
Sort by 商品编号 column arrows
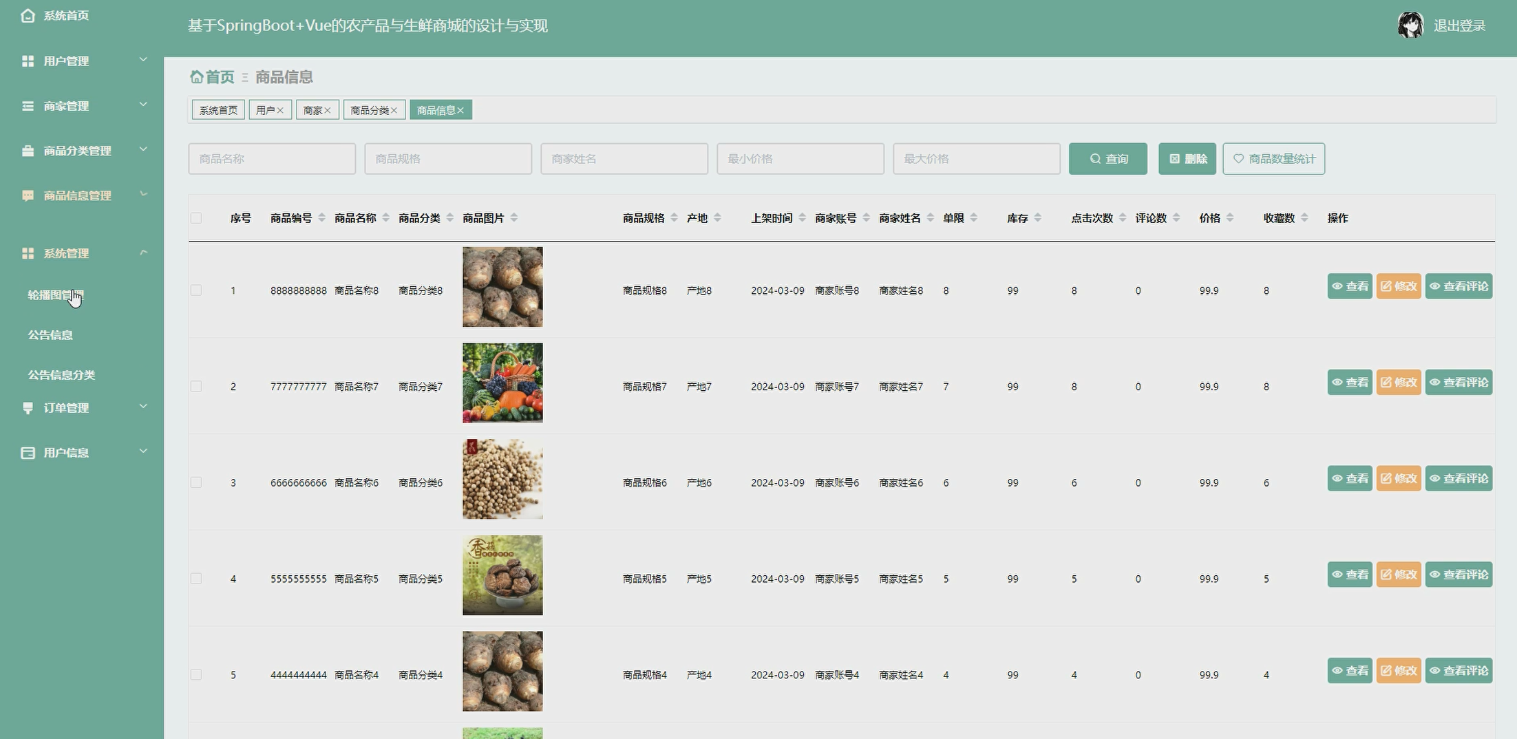321,218
